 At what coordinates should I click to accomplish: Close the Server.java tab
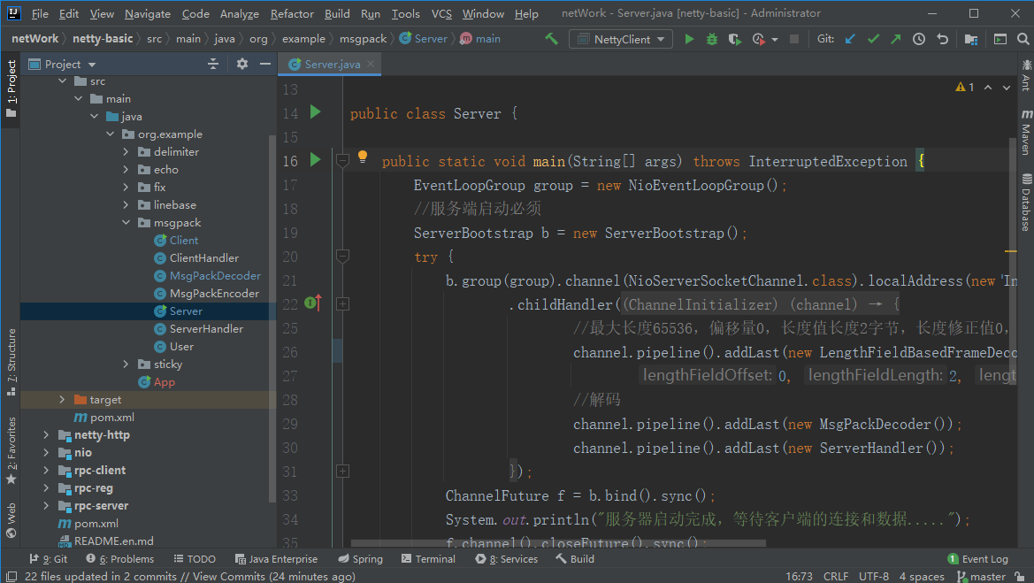tap(371, 64)
